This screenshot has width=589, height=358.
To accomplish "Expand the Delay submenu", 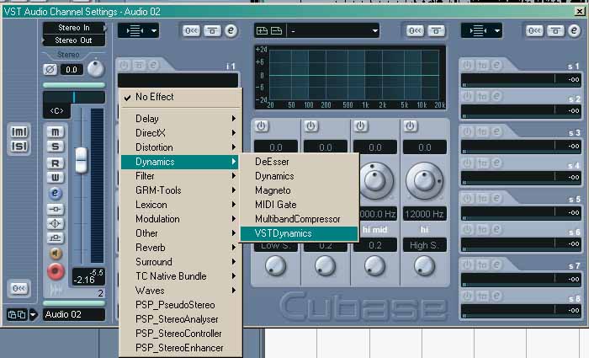I will [180, 119].
